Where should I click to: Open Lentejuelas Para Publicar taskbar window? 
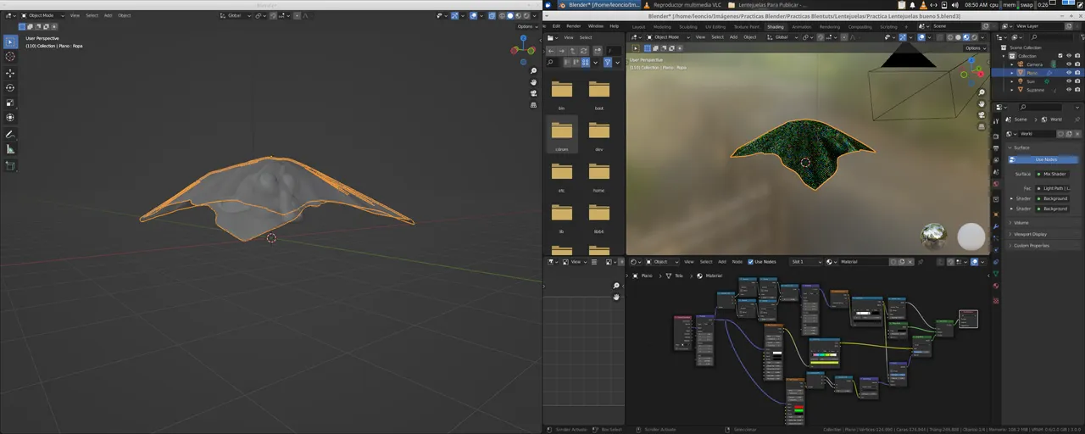point(771,5)
